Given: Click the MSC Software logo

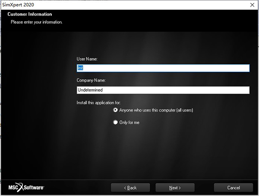Looking at the screenshot, I should [26, 187].
